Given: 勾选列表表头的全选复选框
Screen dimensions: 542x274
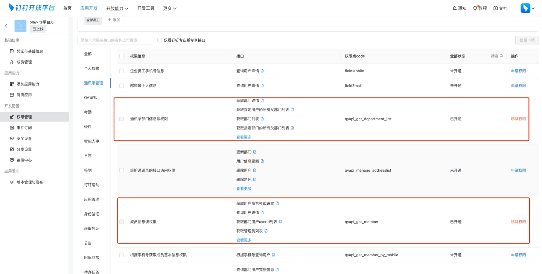Looking at the screenshot, I should [x=121, y=55].
